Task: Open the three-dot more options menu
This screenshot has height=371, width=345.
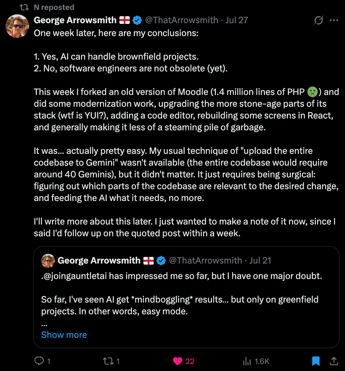Action: coord(334,21)
